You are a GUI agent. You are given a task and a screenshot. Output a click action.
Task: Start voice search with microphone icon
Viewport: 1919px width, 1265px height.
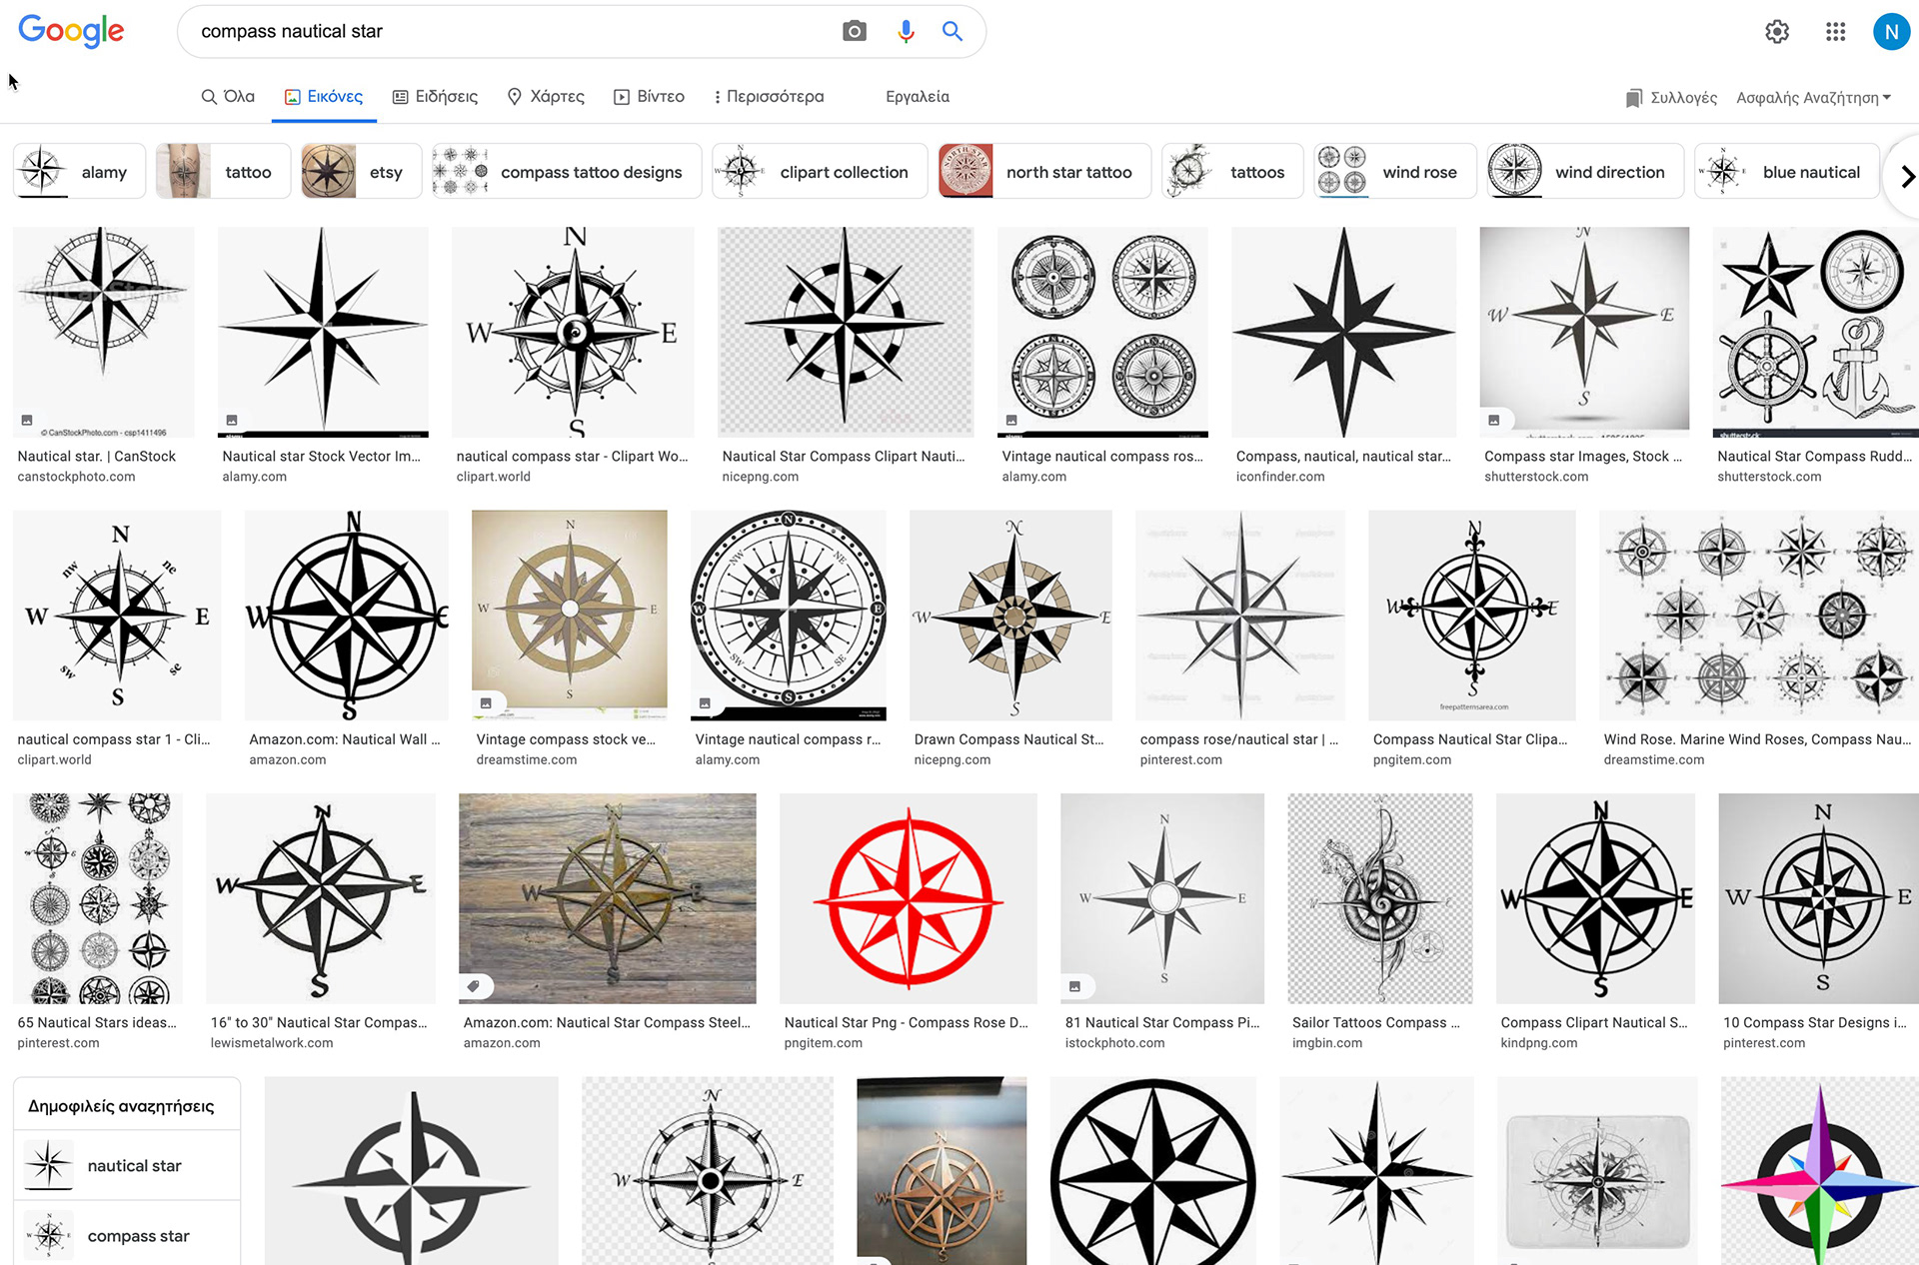(906, 31)
